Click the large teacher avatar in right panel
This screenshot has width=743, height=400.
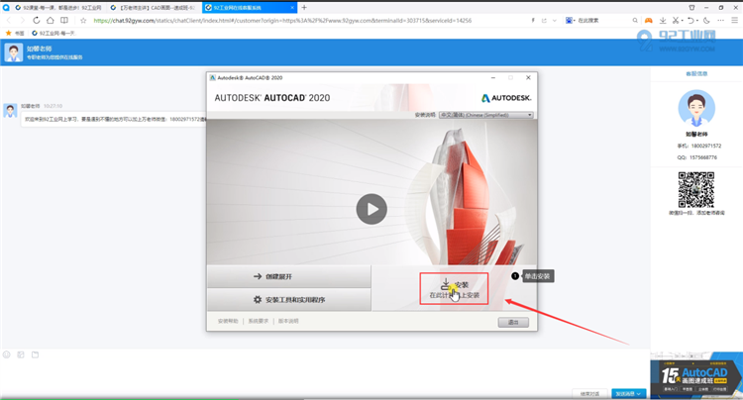click(696, 108)
